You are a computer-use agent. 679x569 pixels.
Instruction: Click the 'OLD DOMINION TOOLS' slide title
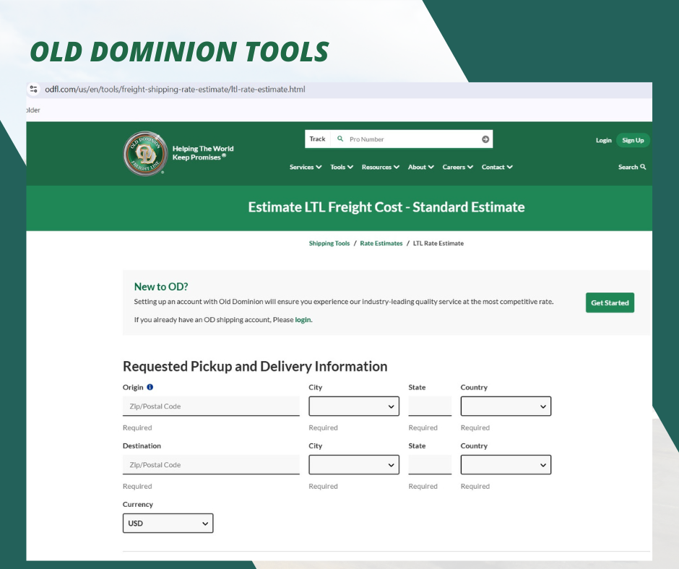[x=179, y=51]
